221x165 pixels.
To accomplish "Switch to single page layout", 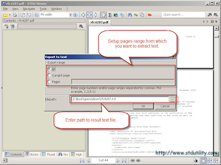I will coord(203,161).
